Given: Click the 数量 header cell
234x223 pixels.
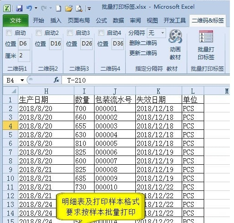Looking at the screenshot, I should click(x=84, y=100).
